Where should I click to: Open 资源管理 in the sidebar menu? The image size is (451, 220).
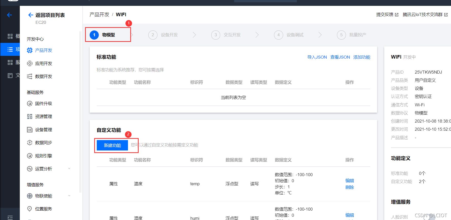(44, 116)
